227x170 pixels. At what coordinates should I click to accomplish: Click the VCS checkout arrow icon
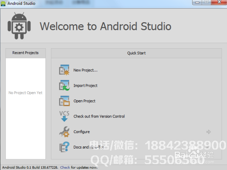click(64, 116)
